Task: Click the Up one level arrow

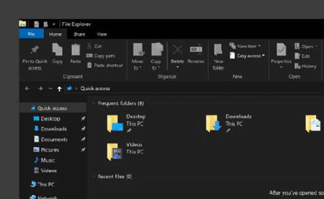Action: pos(59,89)
